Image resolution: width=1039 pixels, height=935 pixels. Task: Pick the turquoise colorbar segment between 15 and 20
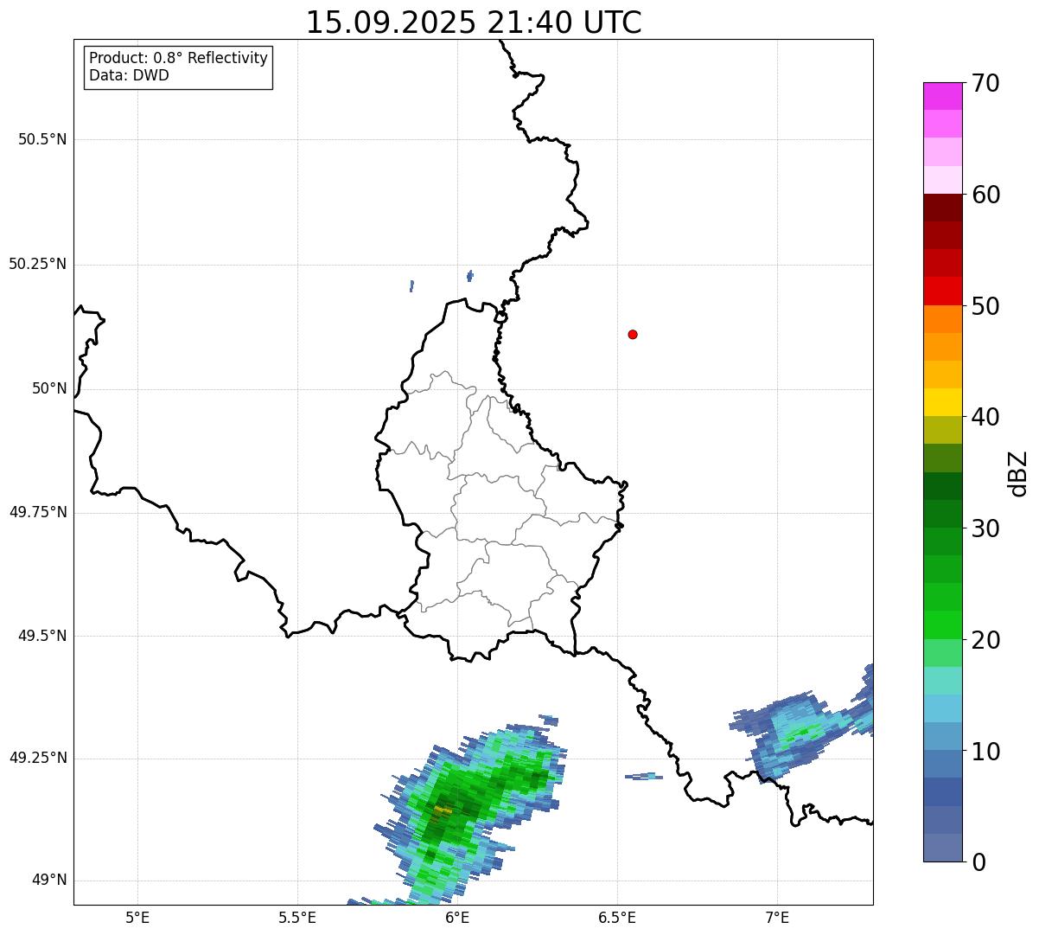942,681
